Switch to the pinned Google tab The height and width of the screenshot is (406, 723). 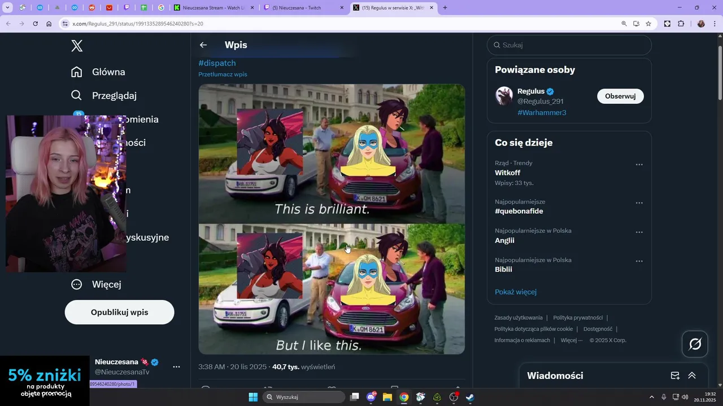click(162, 8)
